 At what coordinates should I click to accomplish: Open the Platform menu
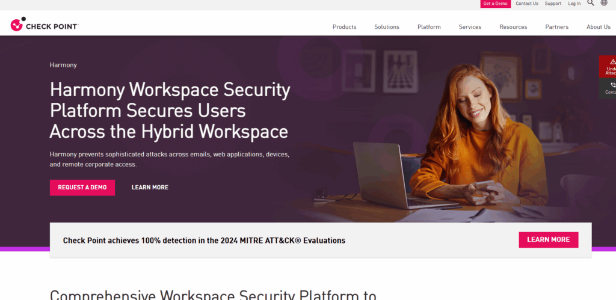pos(429,27)
